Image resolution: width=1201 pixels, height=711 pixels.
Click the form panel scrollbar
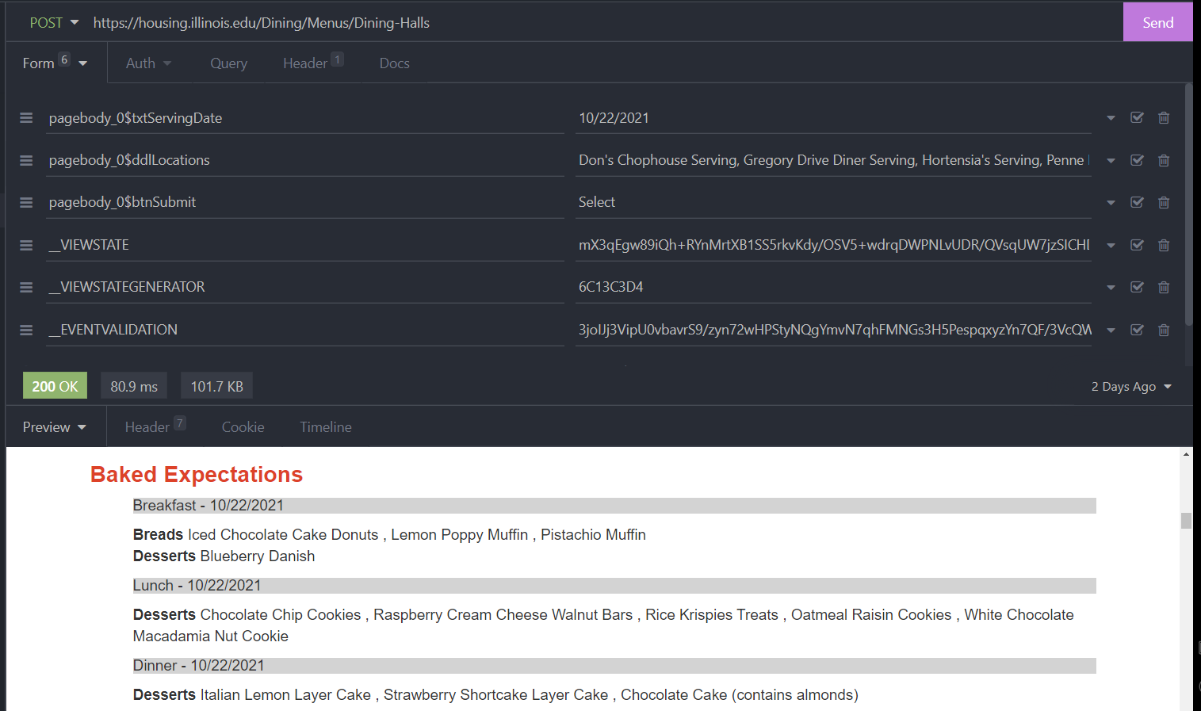tap(1188, 205)
